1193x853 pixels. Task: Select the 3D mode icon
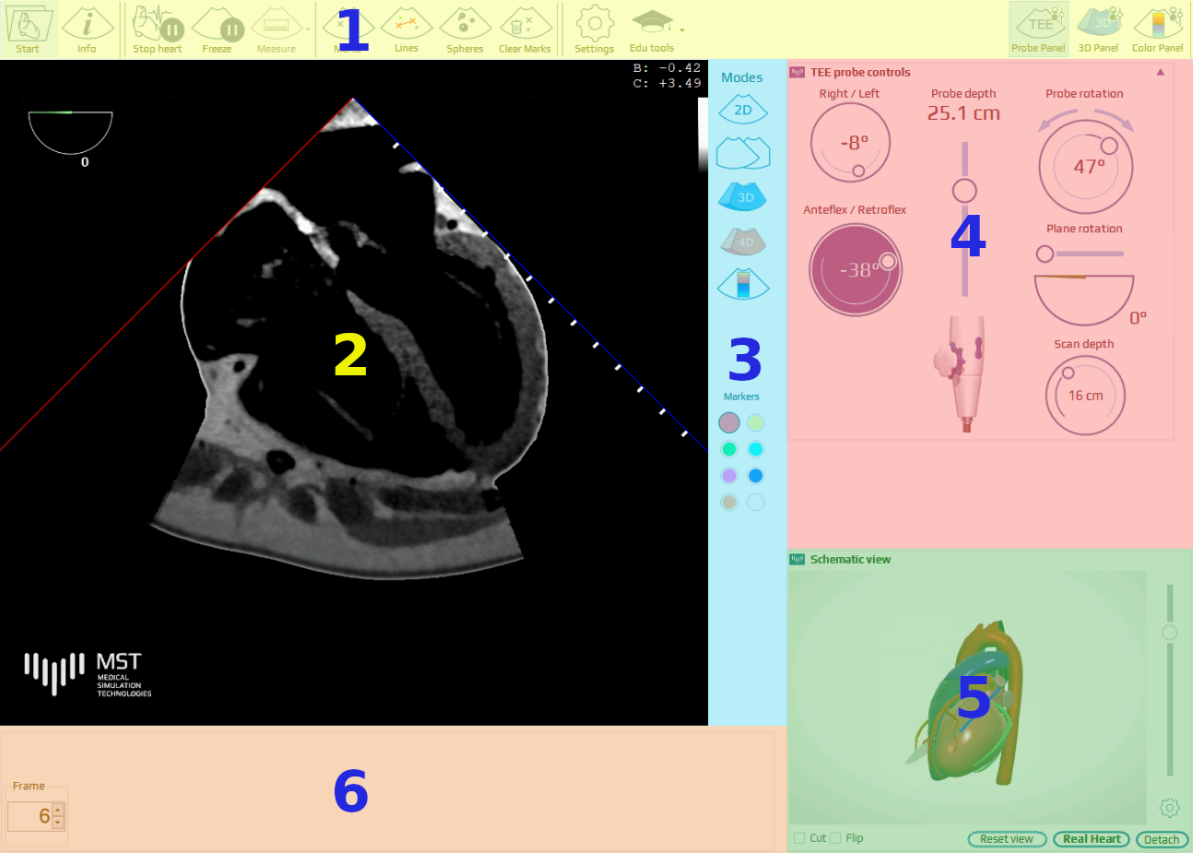(x=743, y=196)
